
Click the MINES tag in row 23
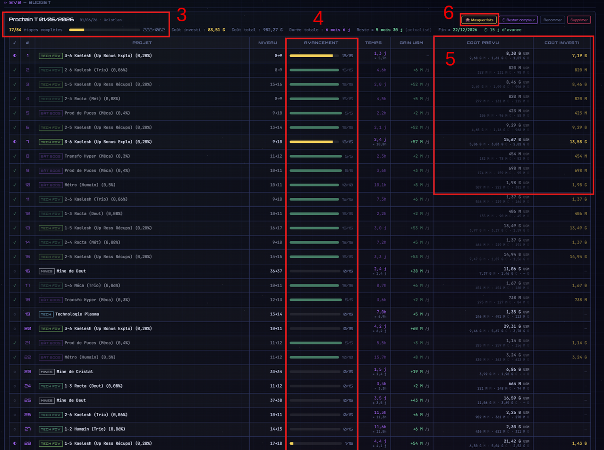[x=46, y=372]
